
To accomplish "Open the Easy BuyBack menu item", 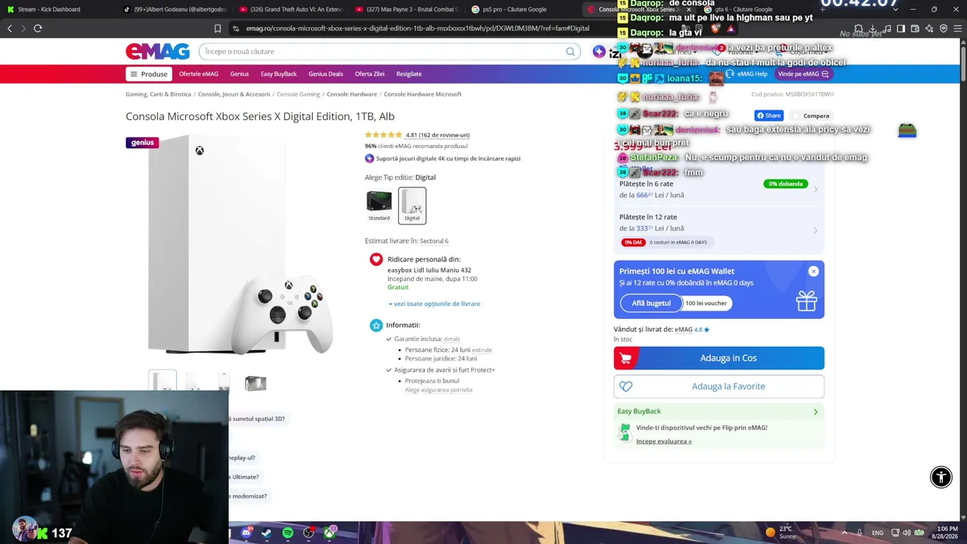I will tap(279, 74).
